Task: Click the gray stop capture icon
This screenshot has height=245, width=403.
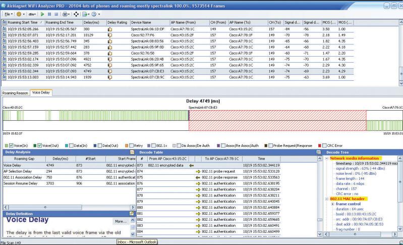Action: (56, 14)
